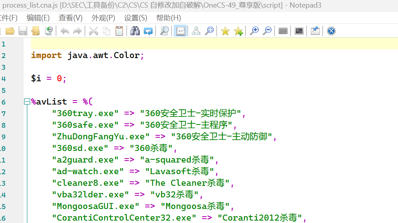Click 'java.awt.Color' text
This screenshot has width=398, height=223.
[104, 55]
